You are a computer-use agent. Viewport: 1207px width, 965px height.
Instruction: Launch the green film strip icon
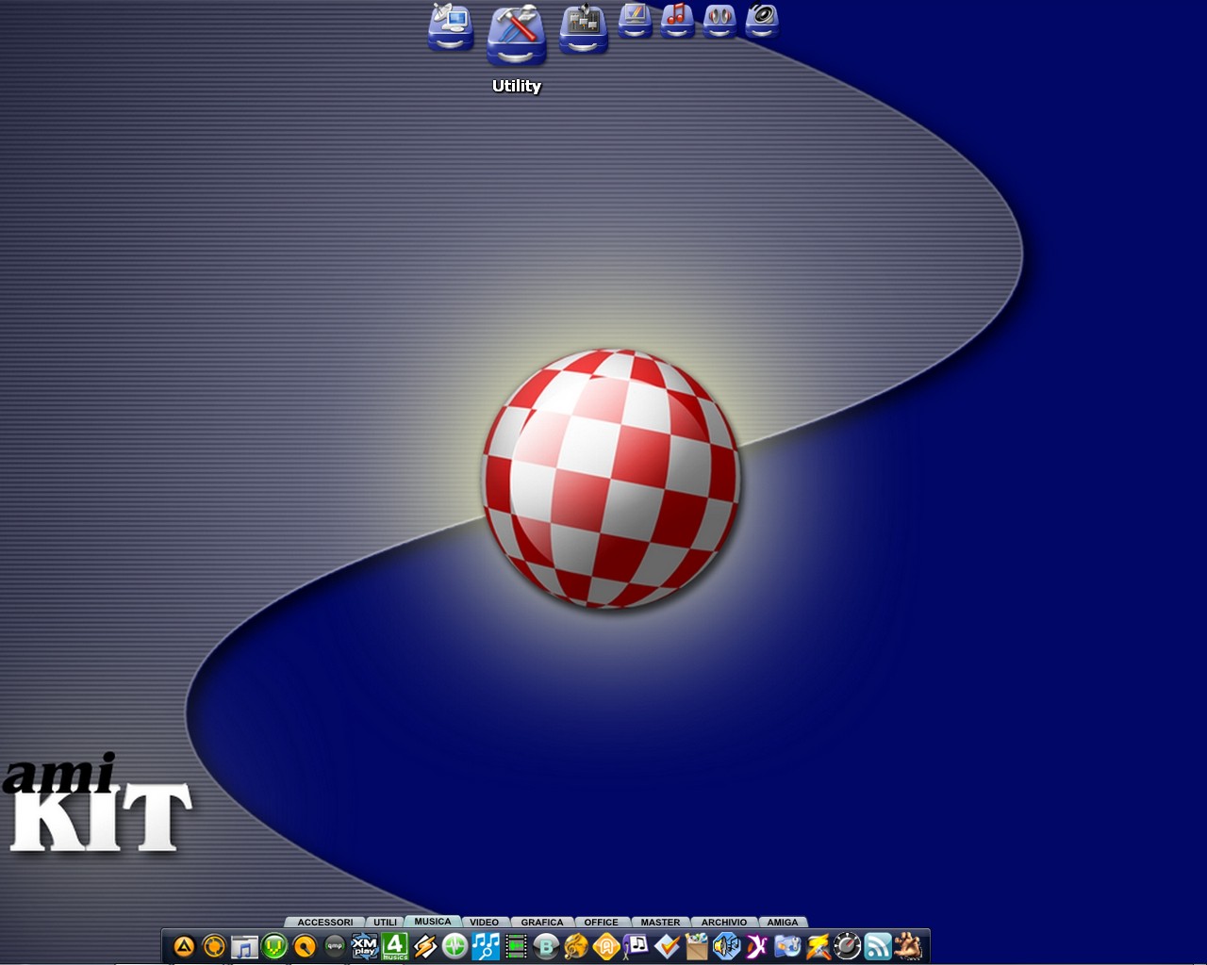tap(516, 945)
